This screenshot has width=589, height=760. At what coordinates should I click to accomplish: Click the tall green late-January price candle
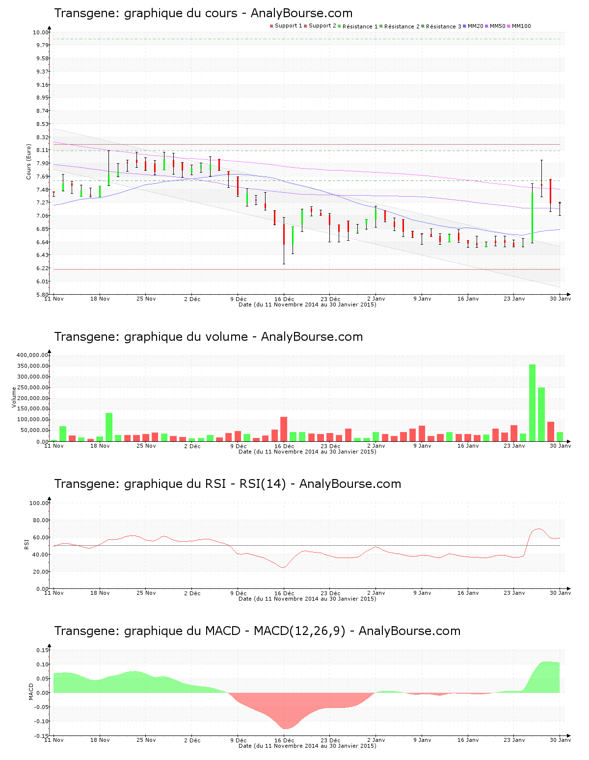[532, 214]
